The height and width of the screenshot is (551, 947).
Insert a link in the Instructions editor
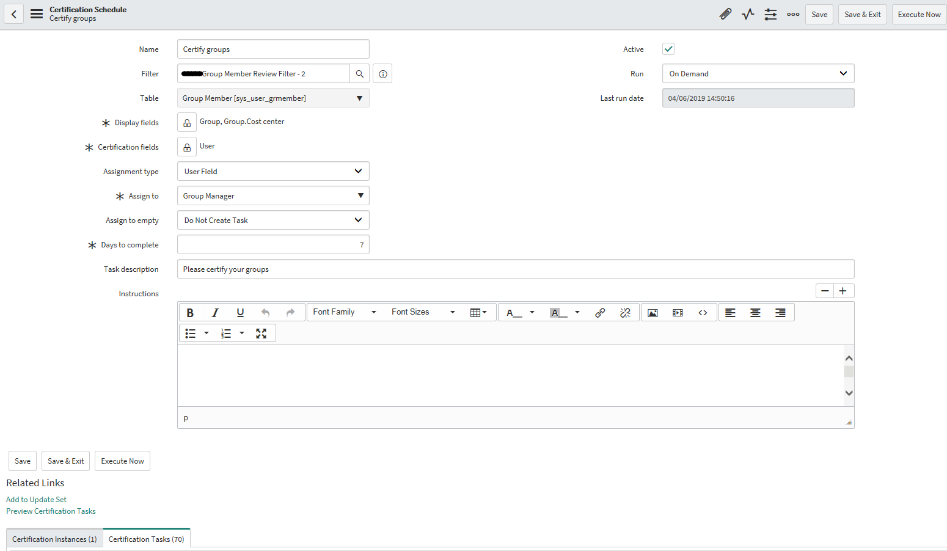600,312
